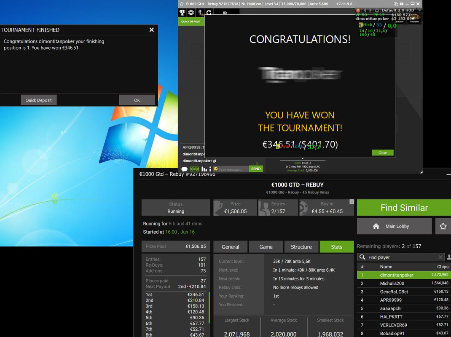Click the info 'i' icon in the chat bar
This screenshot has width=451, height=337.
(210, 169)
